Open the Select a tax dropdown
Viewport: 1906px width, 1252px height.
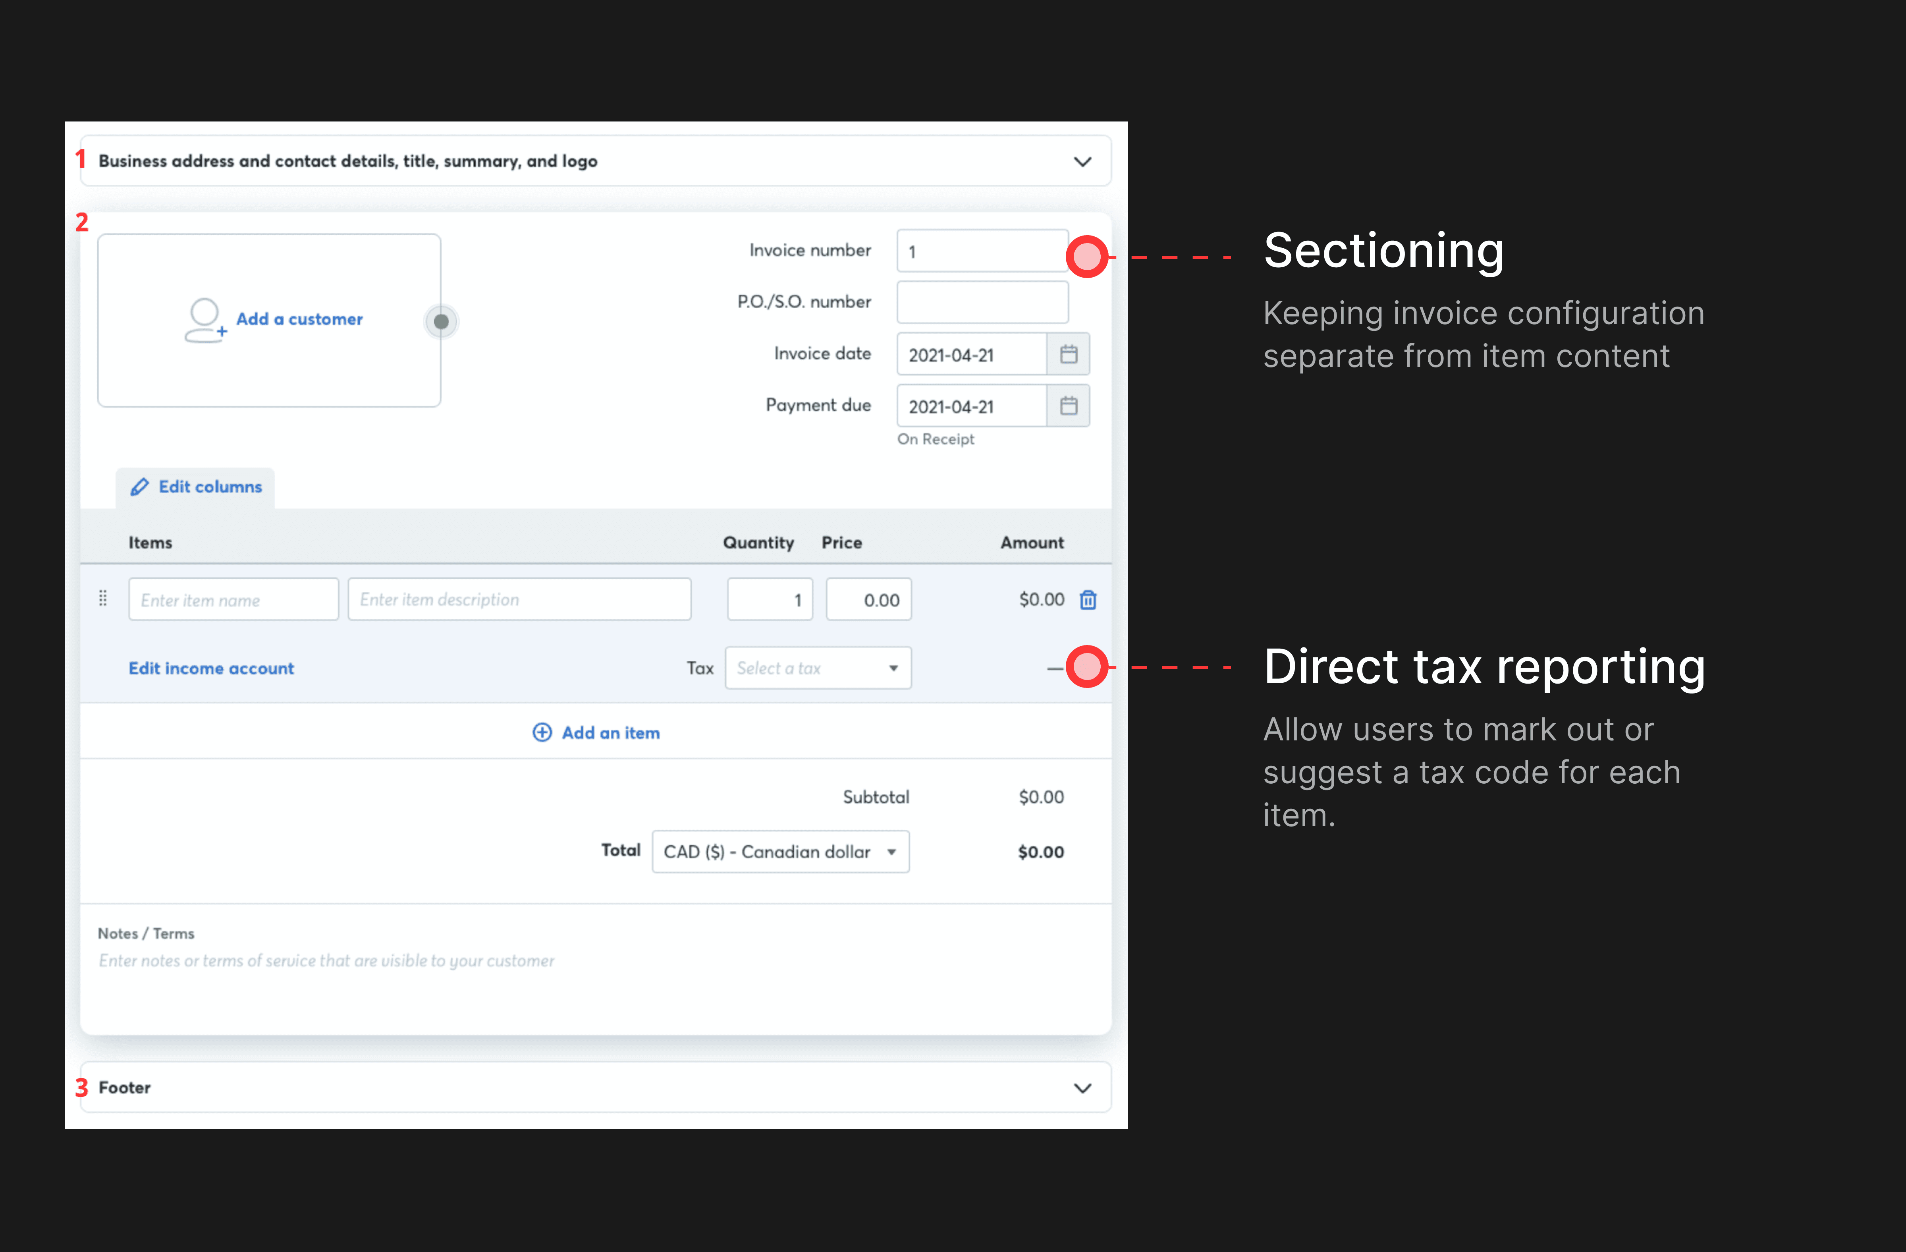click(818, 668)
